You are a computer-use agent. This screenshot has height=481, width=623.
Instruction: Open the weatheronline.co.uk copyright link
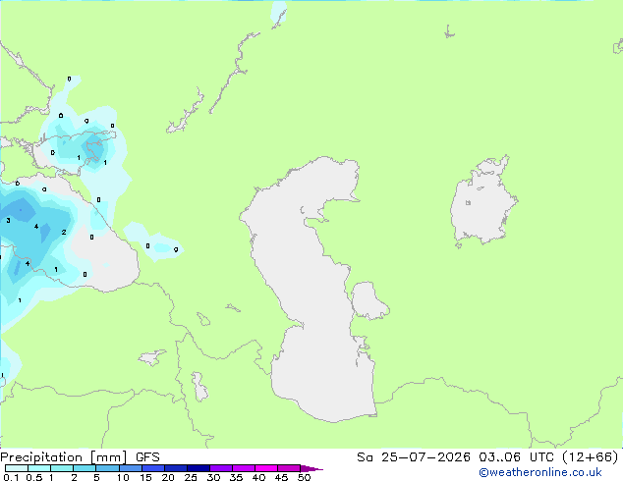click(540, 472)
